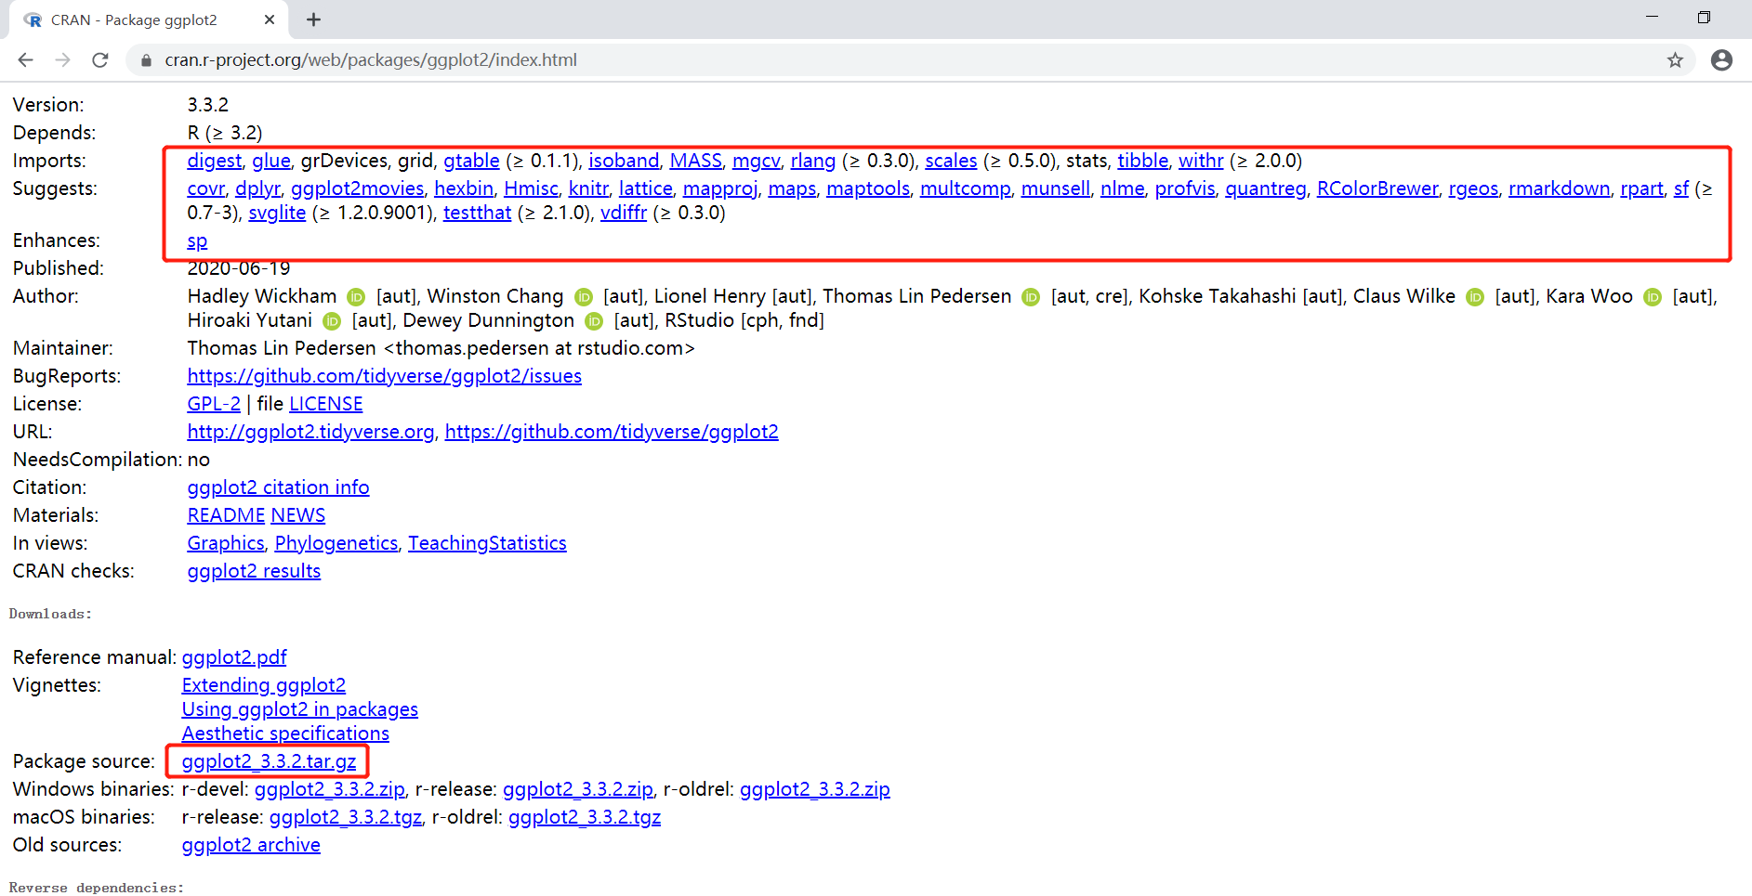Open the MASS package link
This screenshot has height=896, width=1752.
pyautogui.click(x=696, y=161)
